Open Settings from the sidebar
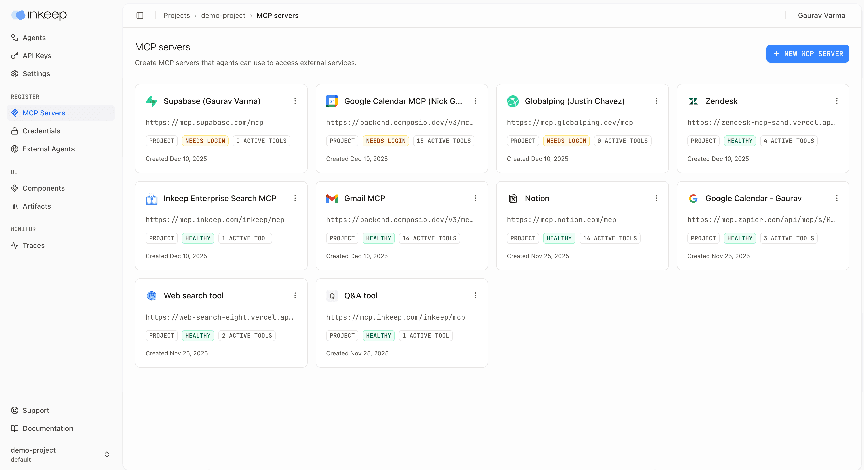The width and height of the screenshot is (864, 470). click(36, 74)
